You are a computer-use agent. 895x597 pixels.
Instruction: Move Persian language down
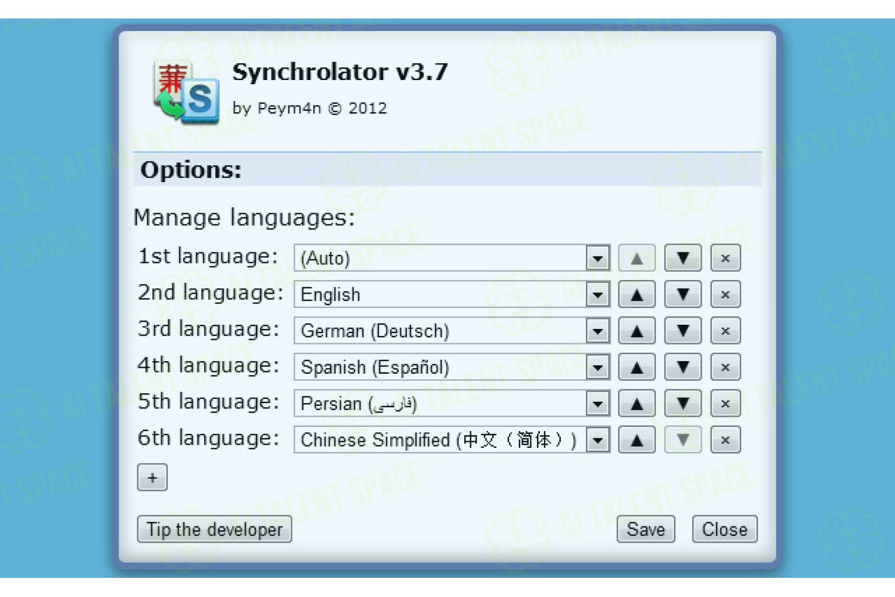(x=683, y=404)
